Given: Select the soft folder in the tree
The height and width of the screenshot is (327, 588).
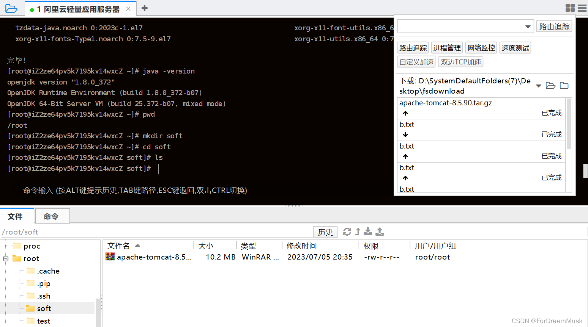Looking at the screenshot, I should click(43, 308).
